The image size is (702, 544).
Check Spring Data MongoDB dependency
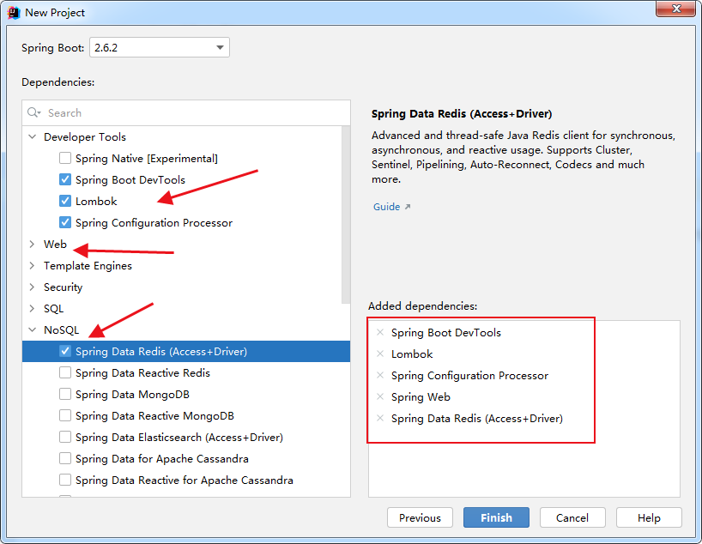pos(65,394)
